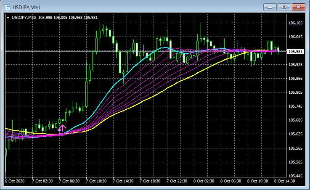Click the 7 Oct 14:30 time label
Screen dimensions: 310x190
123,181
